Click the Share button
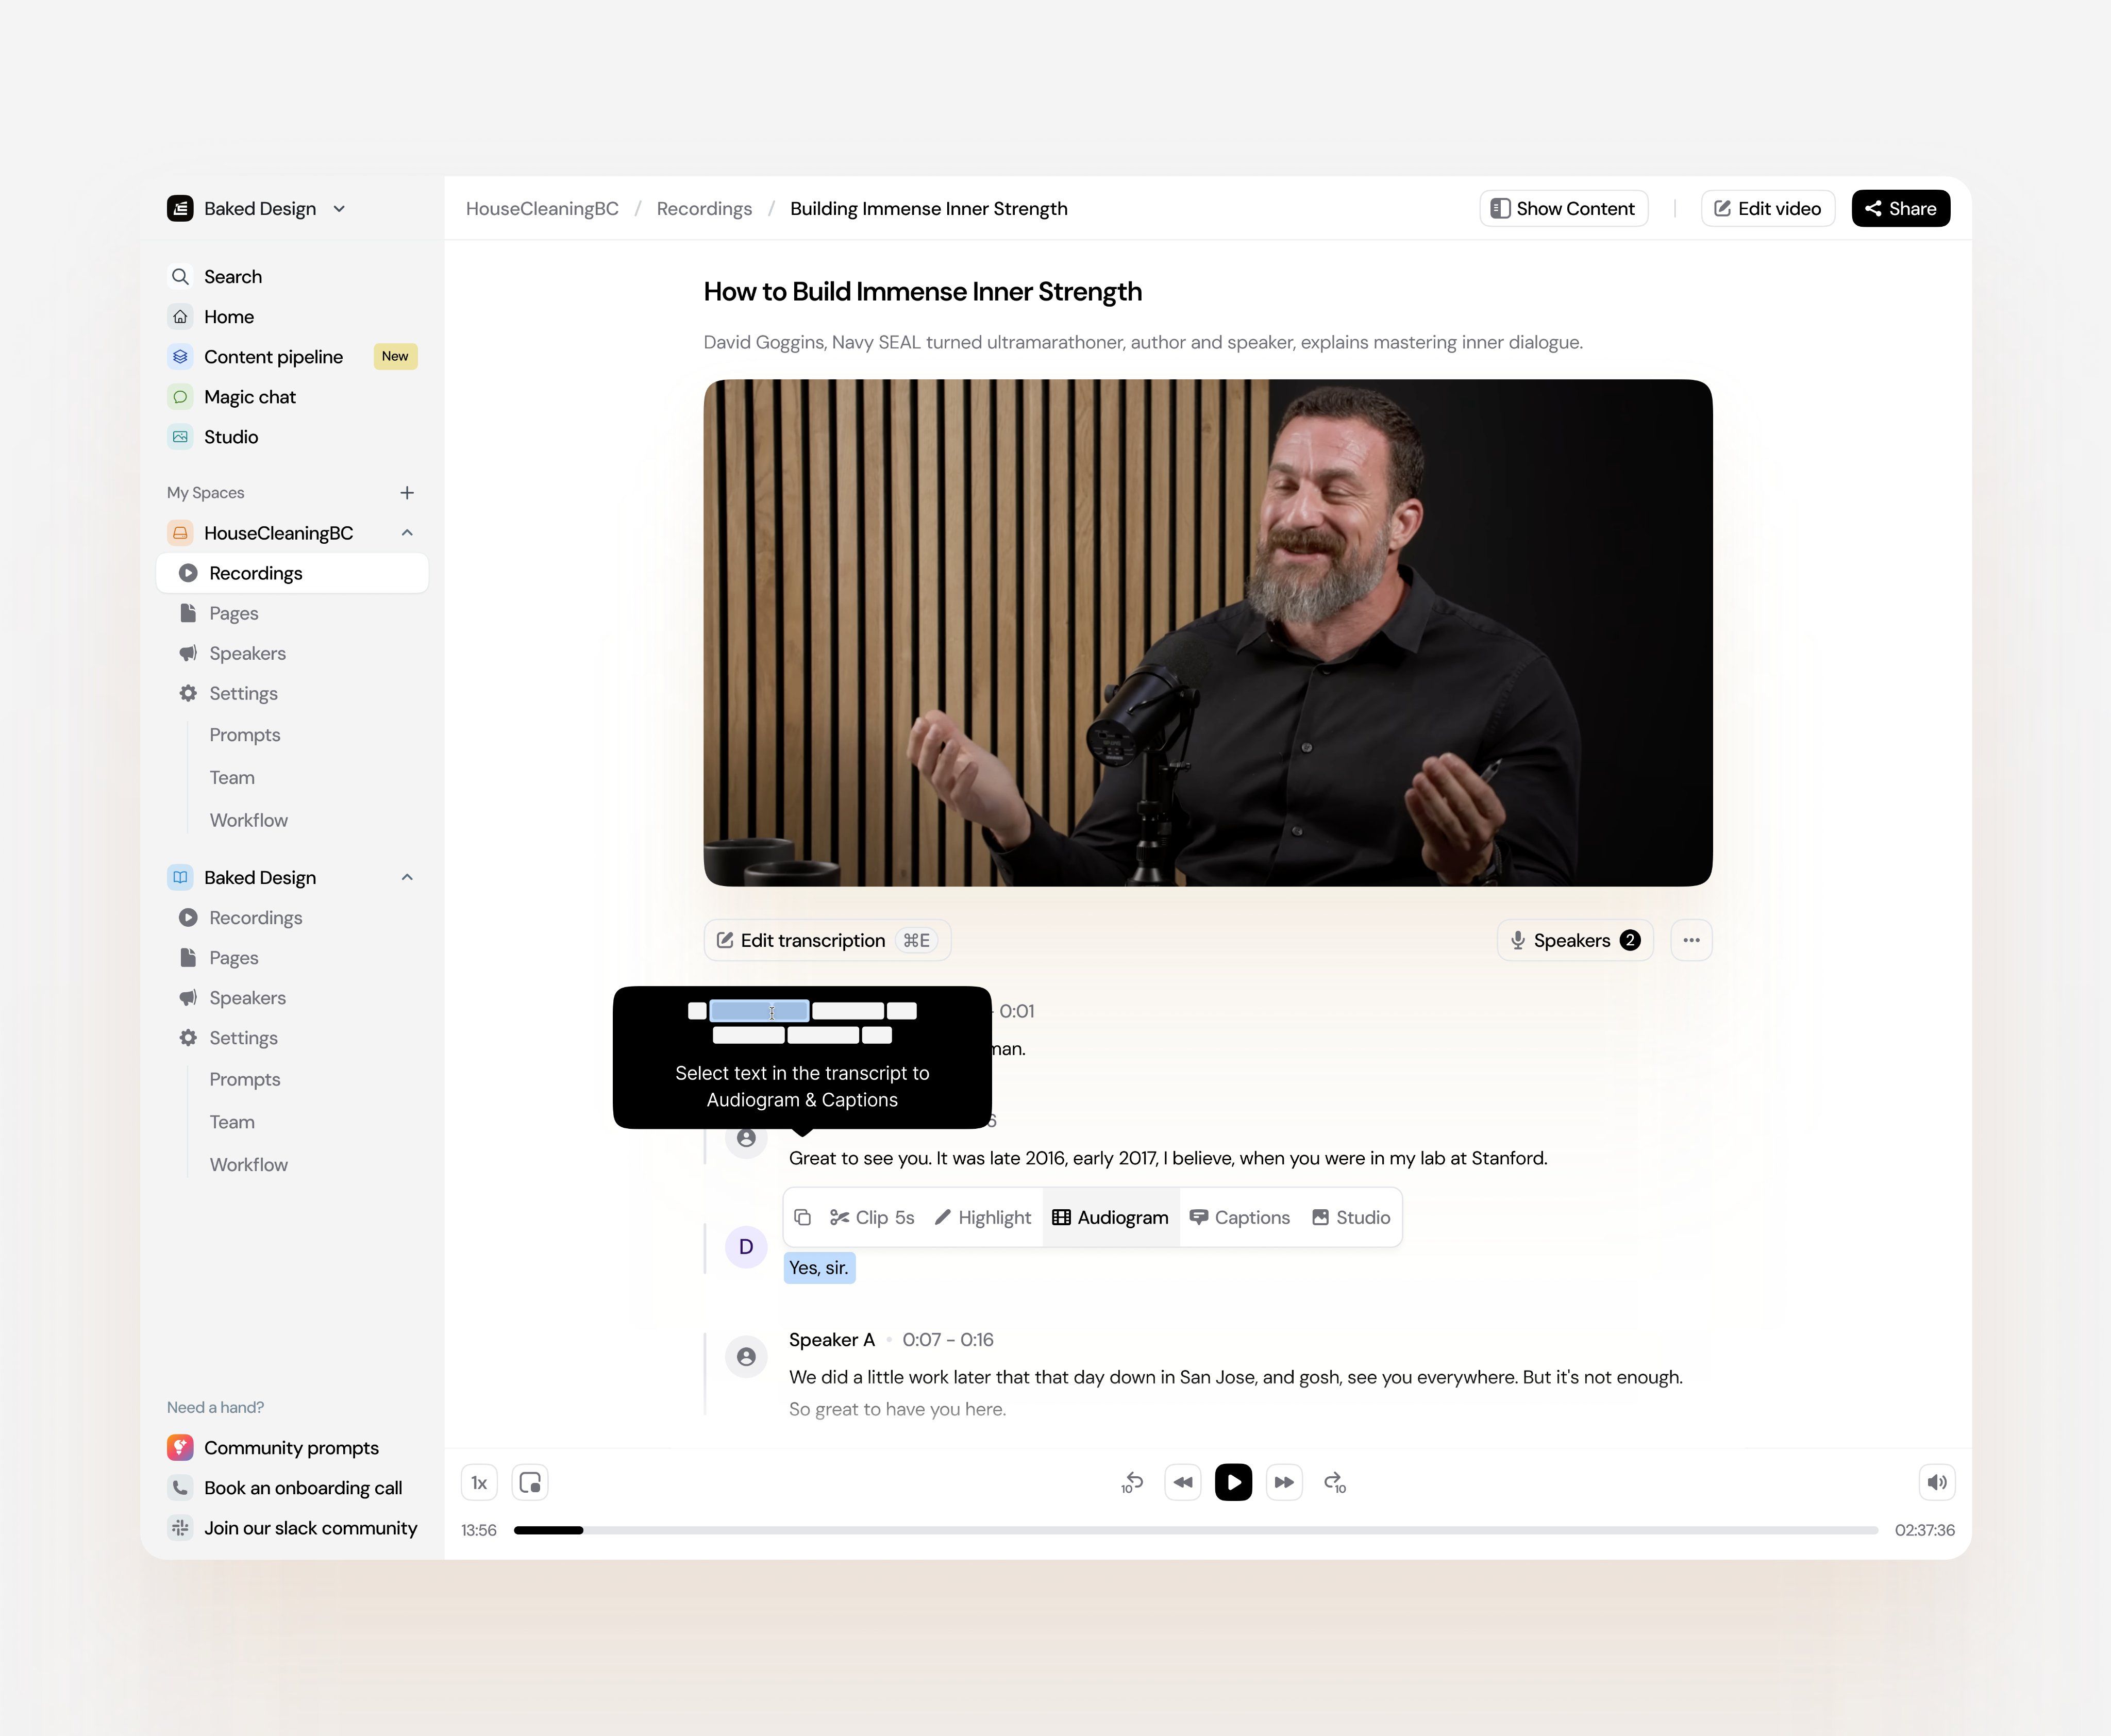2111x1736 pixels. tap(1900, 209)
